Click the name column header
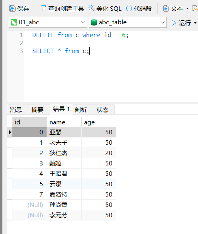 (x=64, y=122)
